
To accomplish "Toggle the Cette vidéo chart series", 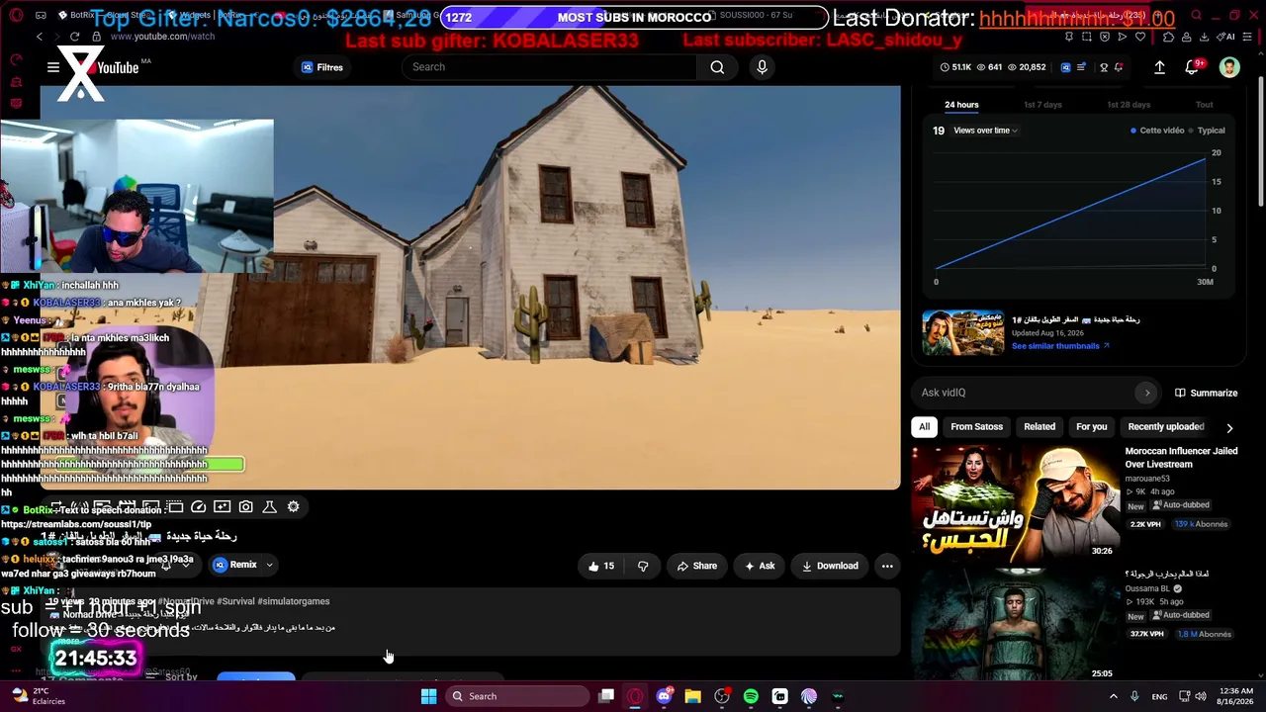I will [1157, 131].
